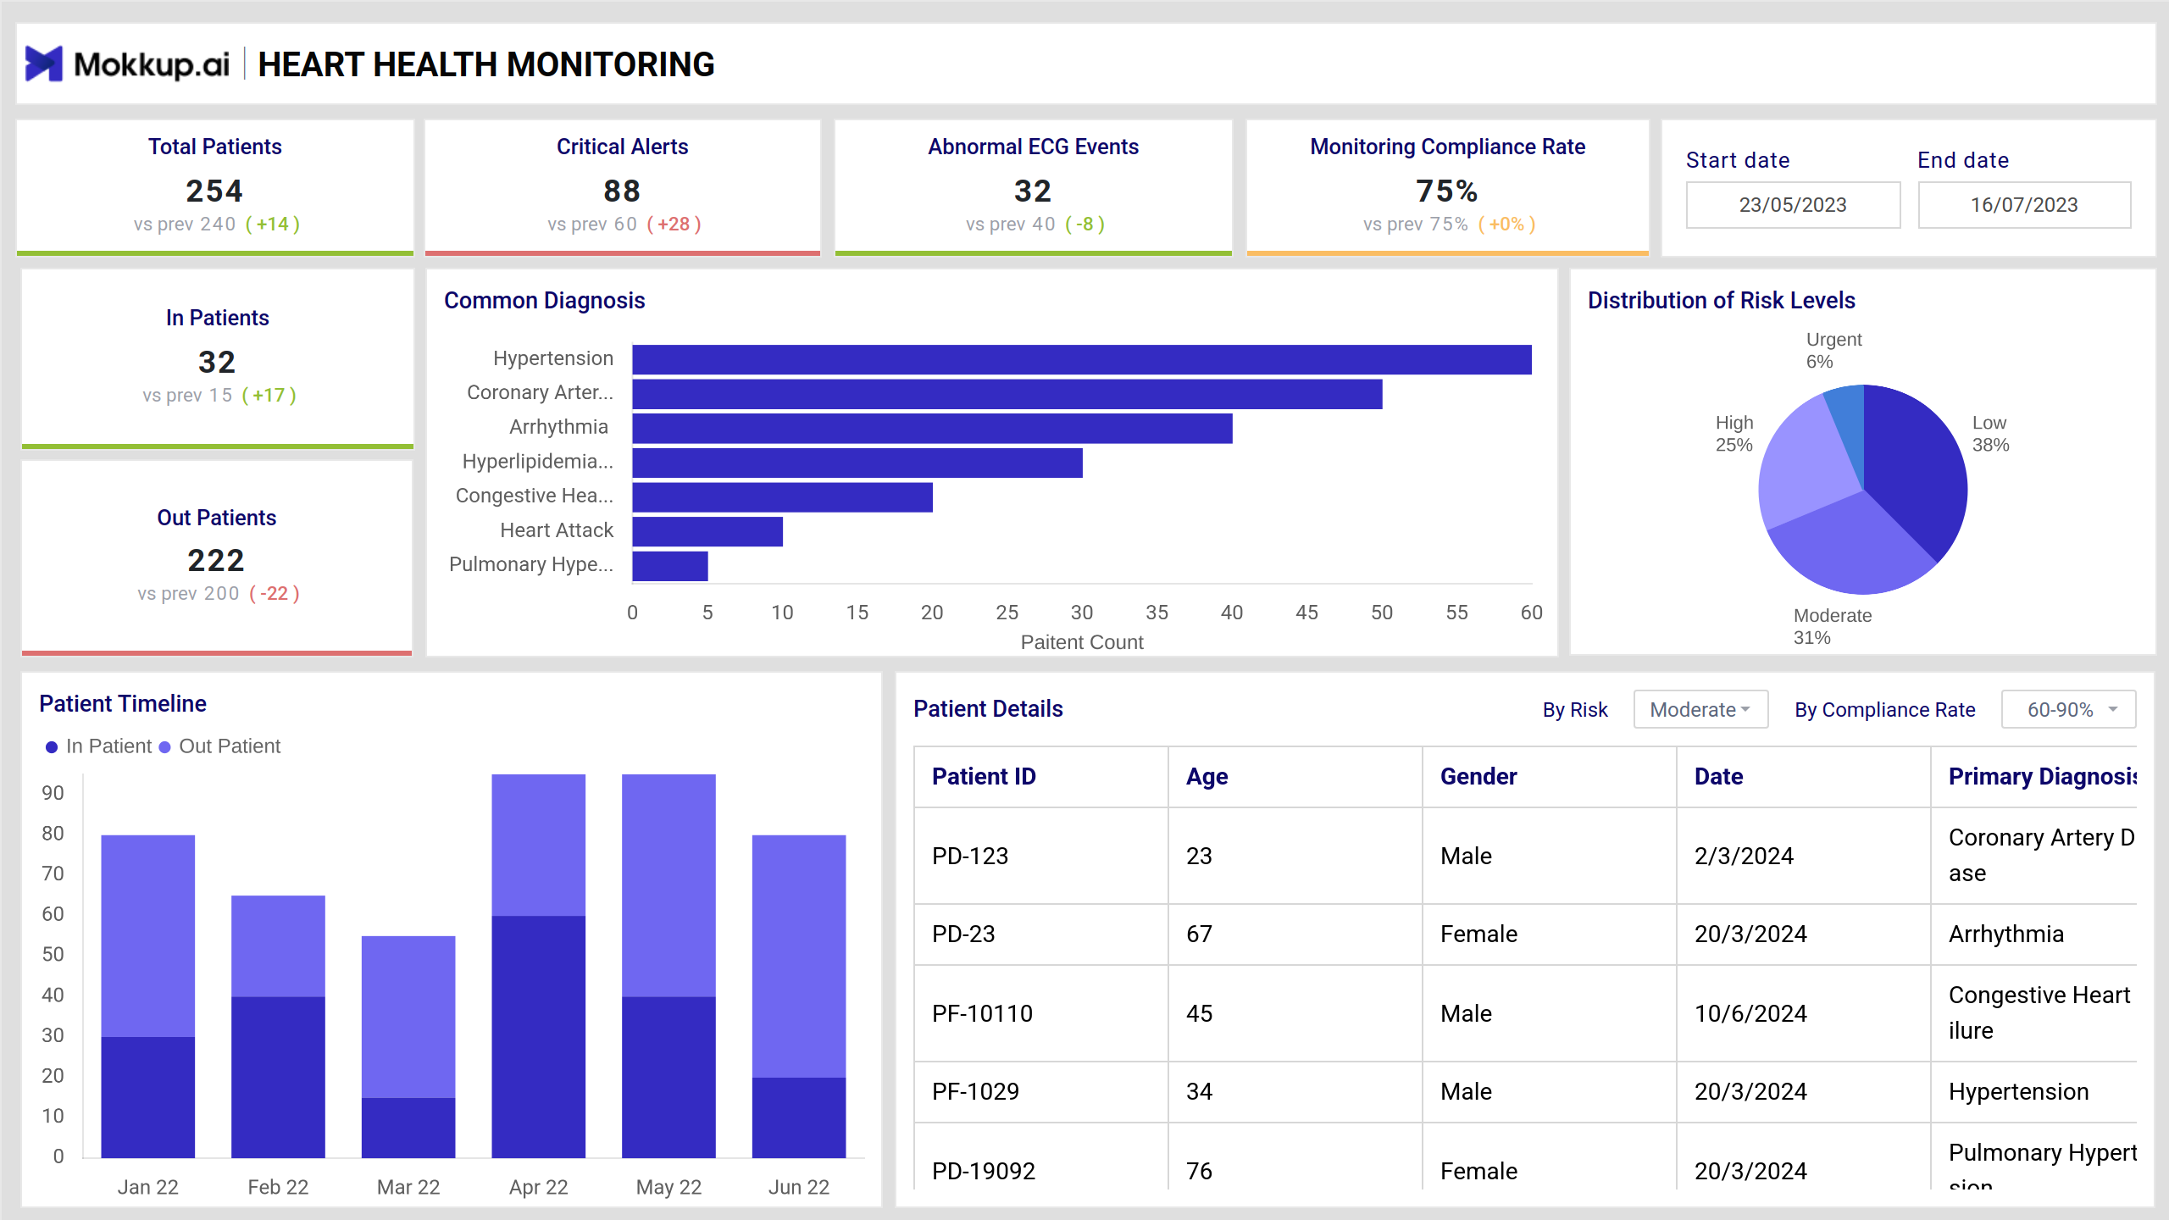
Task: Click the Patient Timeline chart title
Action: coord(123,703)
